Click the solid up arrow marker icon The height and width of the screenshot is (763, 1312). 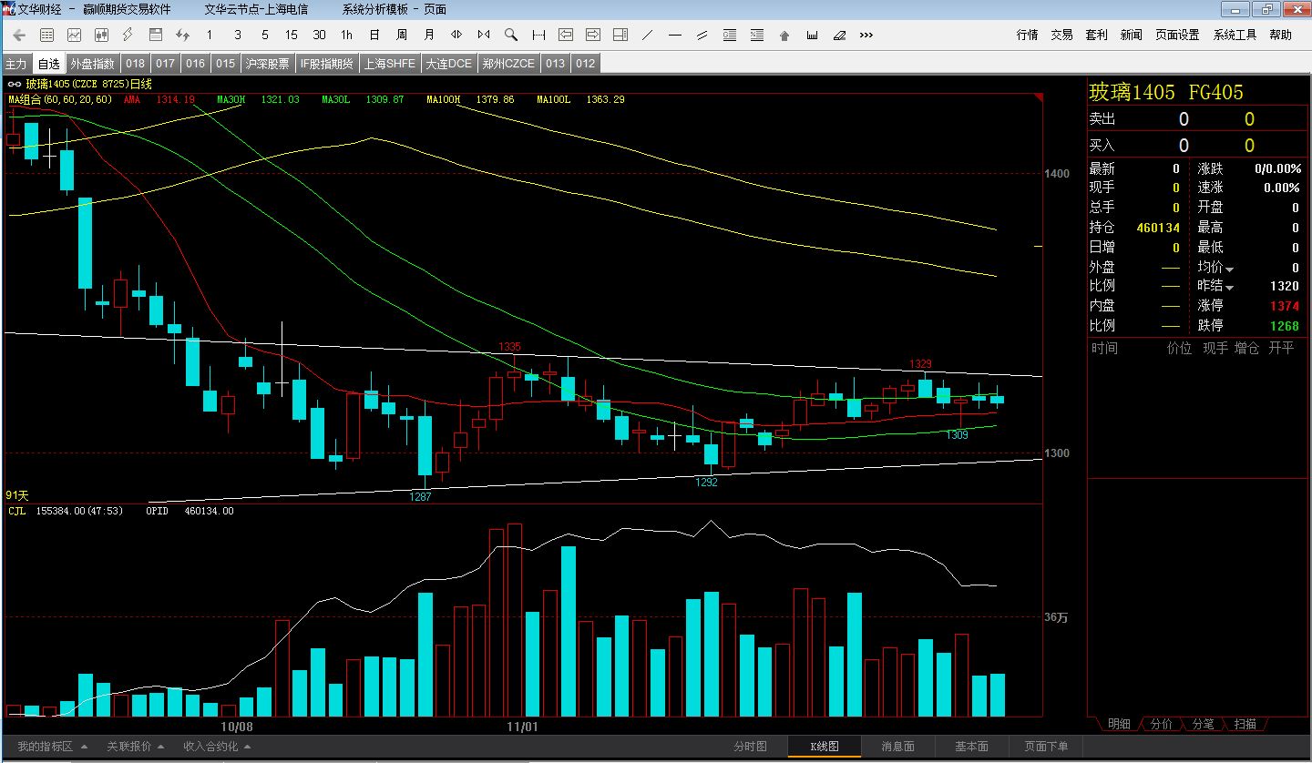click(x=784, y=35)
